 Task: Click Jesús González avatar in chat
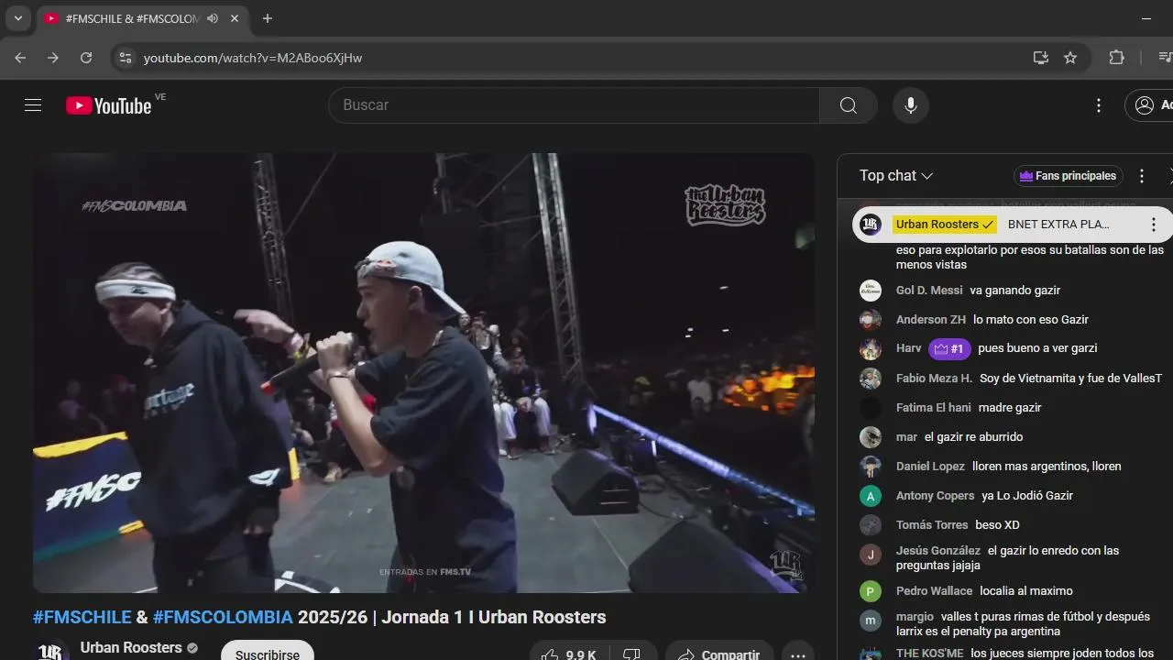pos(871,555)
